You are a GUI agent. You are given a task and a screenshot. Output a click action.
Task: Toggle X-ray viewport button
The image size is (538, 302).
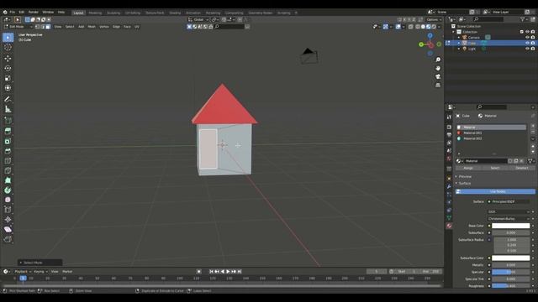click(411, 26)
